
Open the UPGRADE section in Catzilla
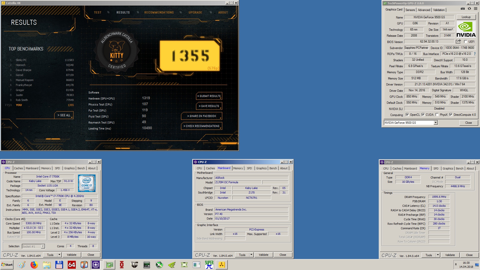pos(195,12)
